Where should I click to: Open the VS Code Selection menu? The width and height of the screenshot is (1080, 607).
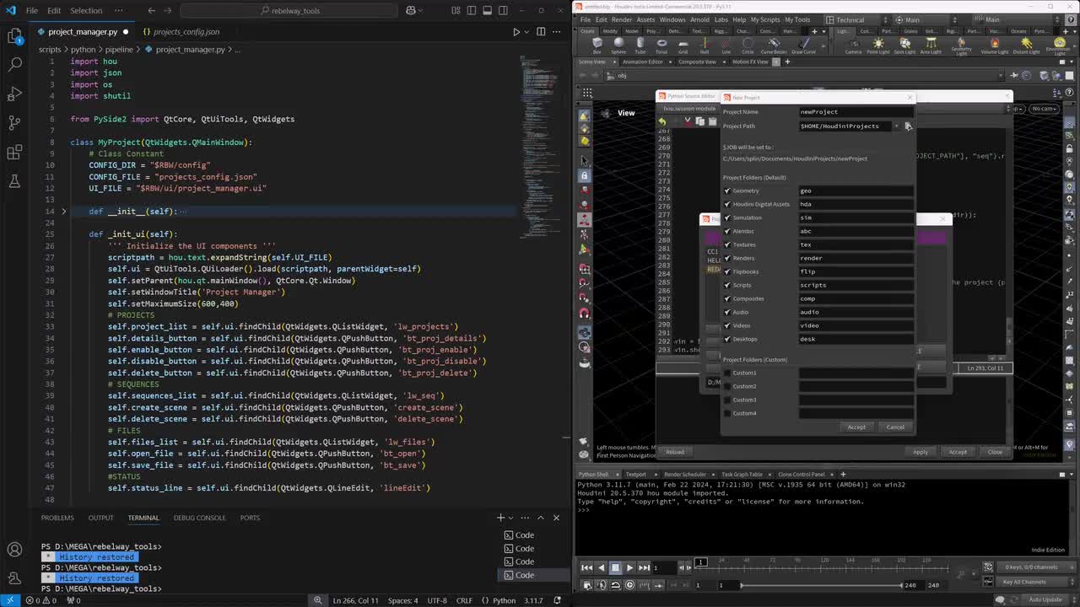click(x=86, y=10)
